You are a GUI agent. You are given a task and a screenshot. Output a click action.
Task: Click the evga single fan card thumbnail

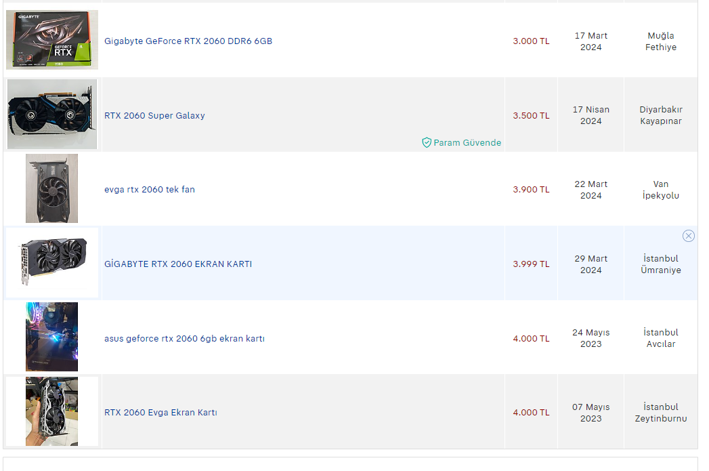[51, 188]
